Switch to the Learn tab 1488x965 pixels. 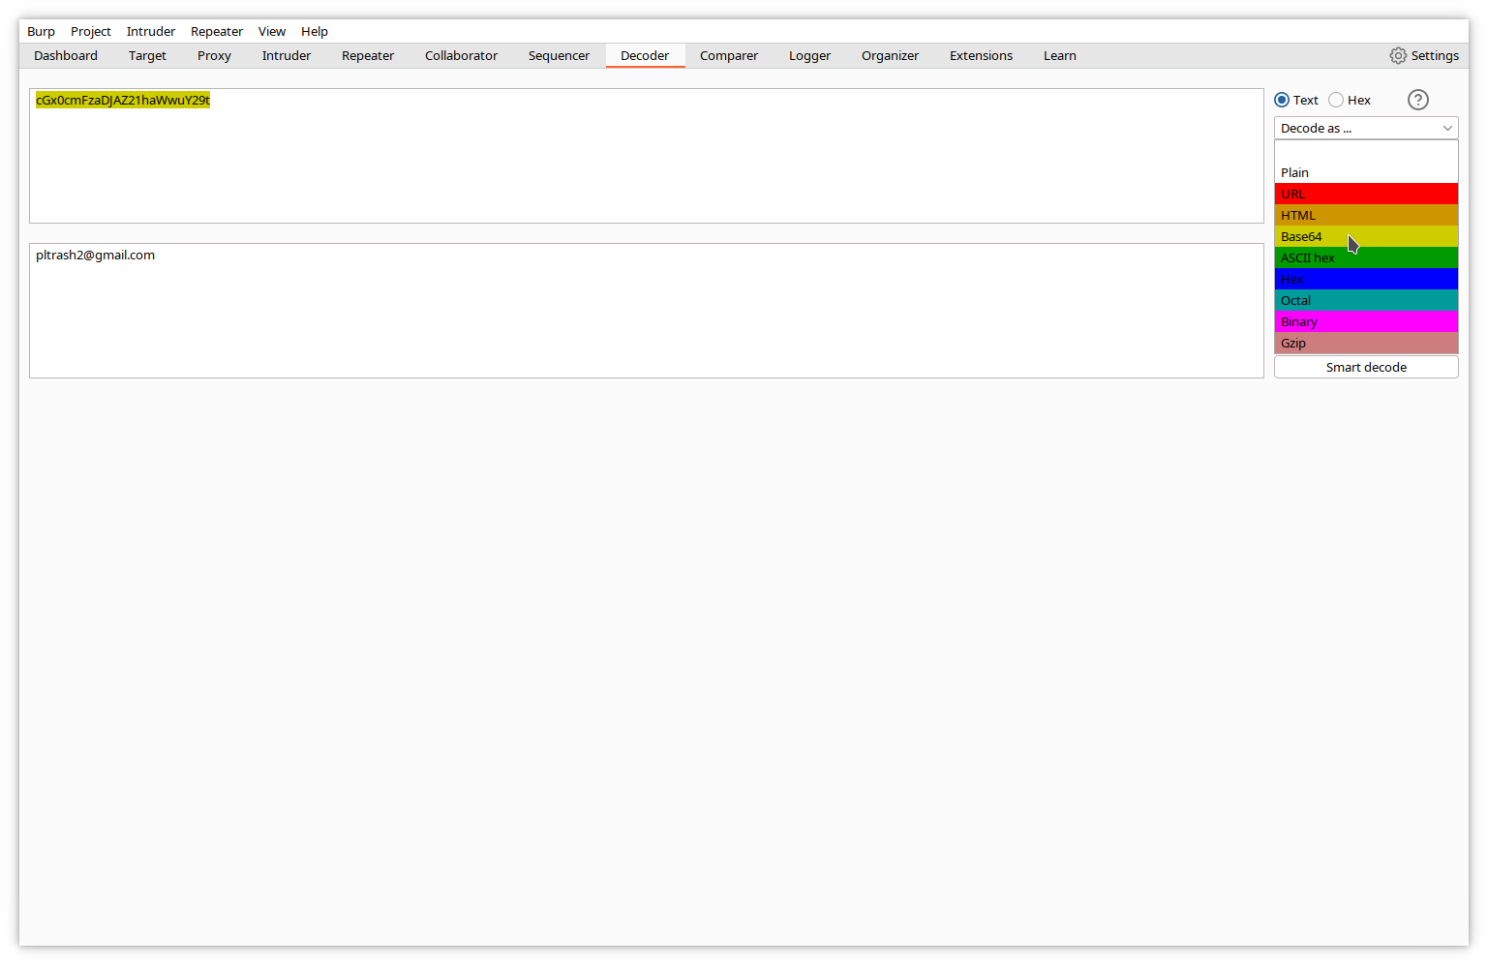coord(1060,55)
